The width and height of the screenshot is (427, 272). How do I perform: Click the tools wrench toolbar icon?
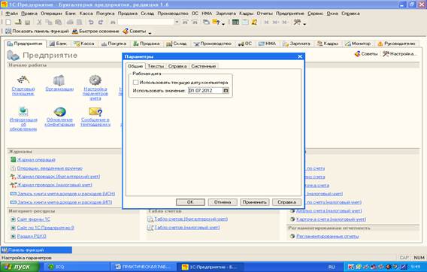click(297, 23)
